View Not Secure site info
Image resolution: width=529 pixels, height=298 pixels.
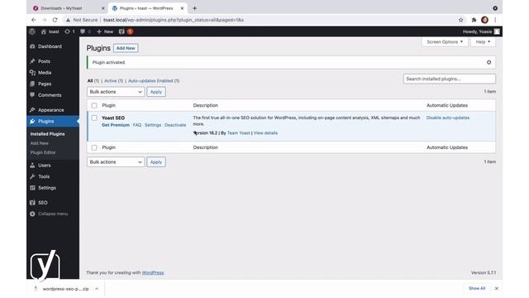click(82, 20)
